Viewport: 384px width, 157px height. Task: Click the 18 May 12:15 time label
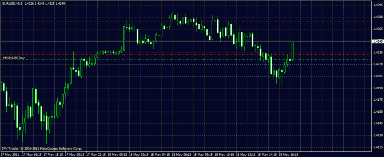click(x=245, y=155)
